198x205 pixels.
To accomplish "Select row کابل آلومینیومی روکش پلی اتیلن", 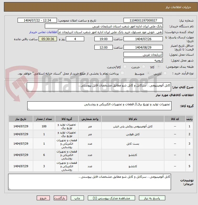I will click(x=101, y=126).
